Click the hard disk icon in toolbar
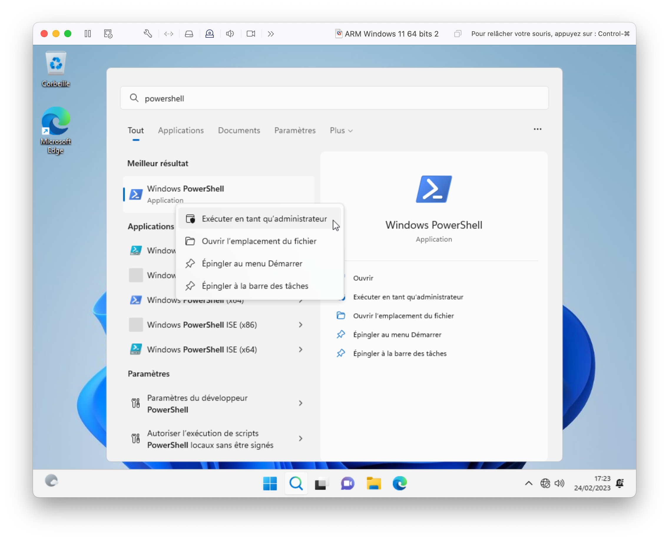This screenshot has width=669, height=541. [x=189, y=34]
